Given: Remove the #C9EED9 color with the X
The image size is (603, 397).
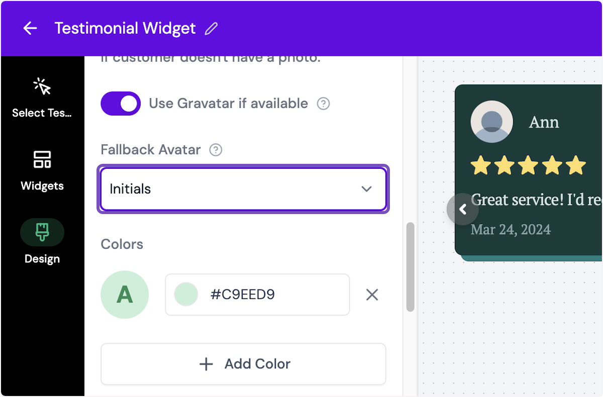Looking at the screenshot, I should click(372, 295).
